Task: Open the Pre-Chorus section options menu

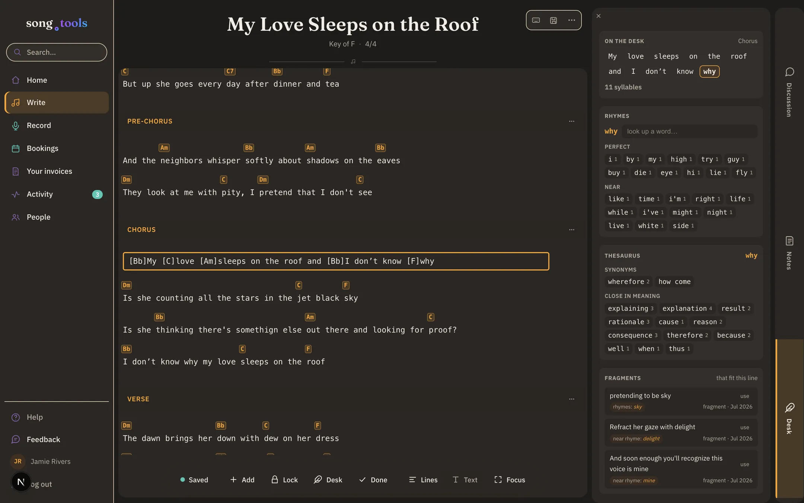Action: tap(572, 121)
